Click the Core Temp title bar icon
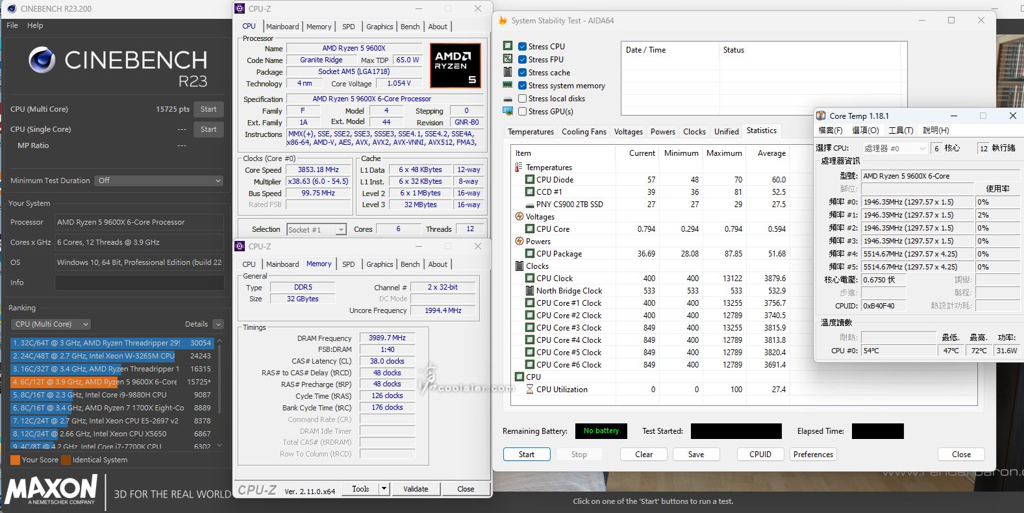The width and height of the screenshot is (1024, 513). (821, 116)
